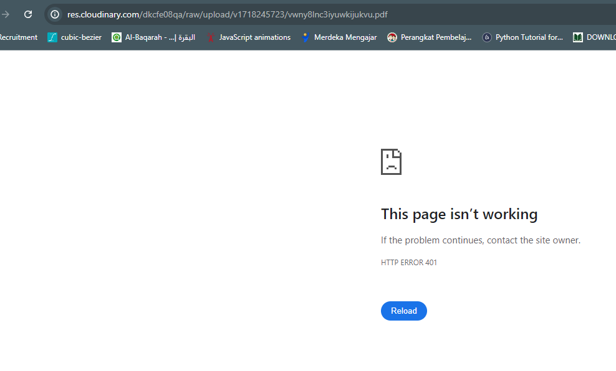Reload the page using toolbar refresh icon
Viewport: 616px width, 371px height.
[x=28, y=14]
